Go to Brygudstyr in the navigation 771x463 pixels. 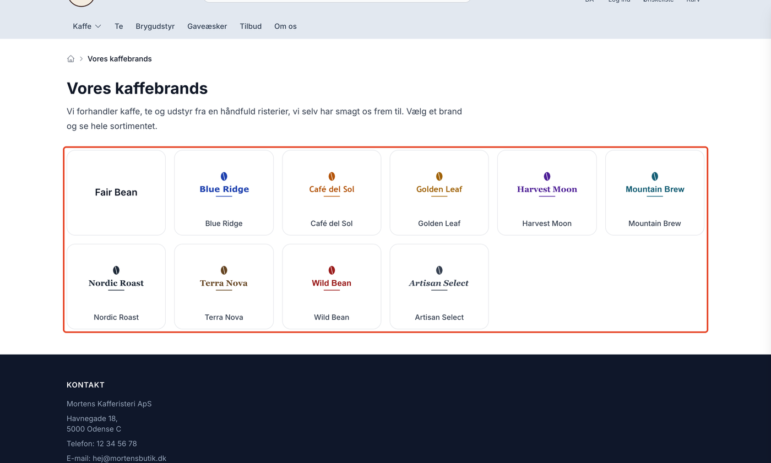pos(155,26)
